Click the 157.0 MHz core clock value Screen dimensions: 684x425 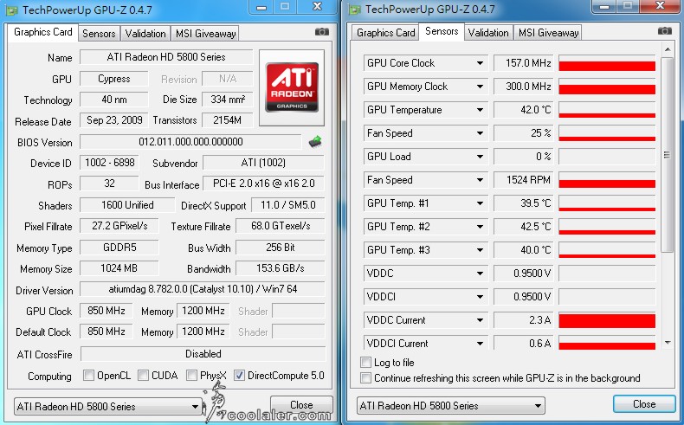click(x=524, y=63)
